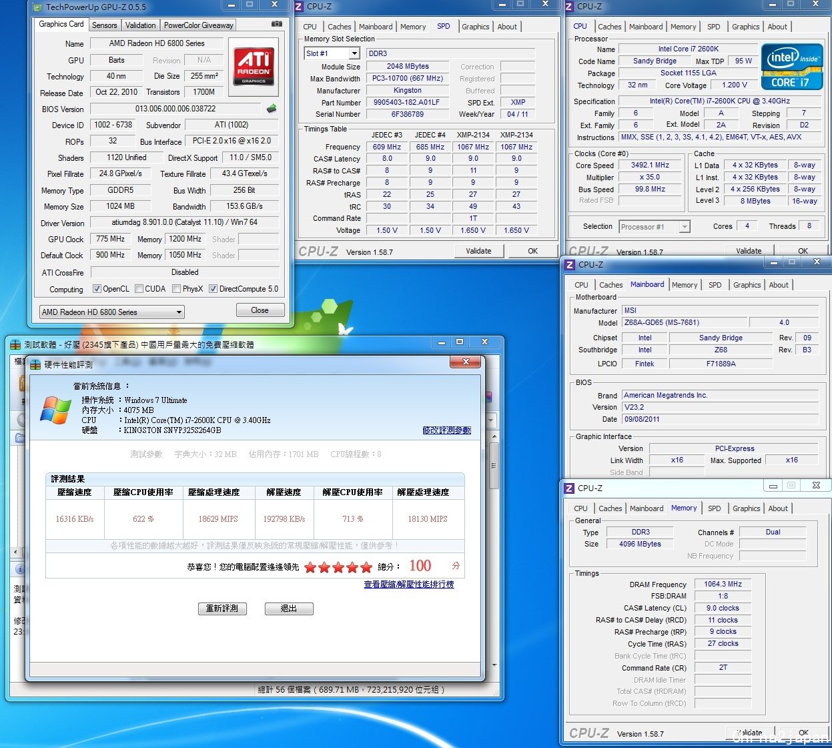Click the Windows logo in the benchmark dialog

coord(55,410)
